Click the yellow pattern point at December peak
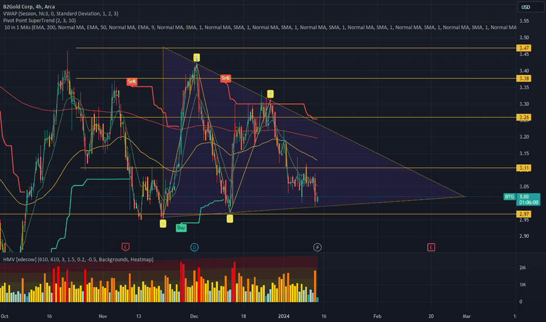The height and width of the screenshot is (322, 546). (x=196, y=57)
